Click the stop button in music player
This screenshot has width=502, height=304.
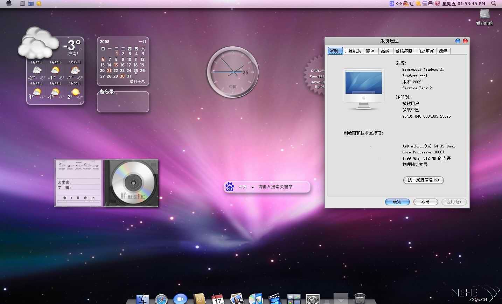click(78, 198)
